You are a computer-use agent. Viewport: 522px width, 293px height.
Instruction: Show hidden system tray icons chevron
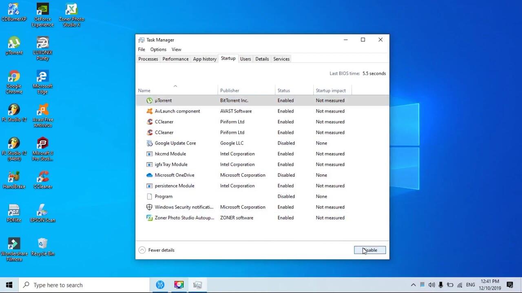pyautogui.click(x=413, y=285)
